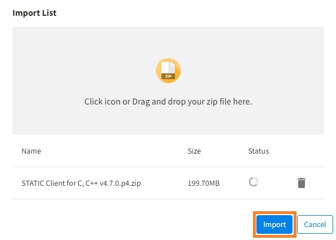
Task: Delete the listed zip file with trash icon
Action: click(302, 183)
